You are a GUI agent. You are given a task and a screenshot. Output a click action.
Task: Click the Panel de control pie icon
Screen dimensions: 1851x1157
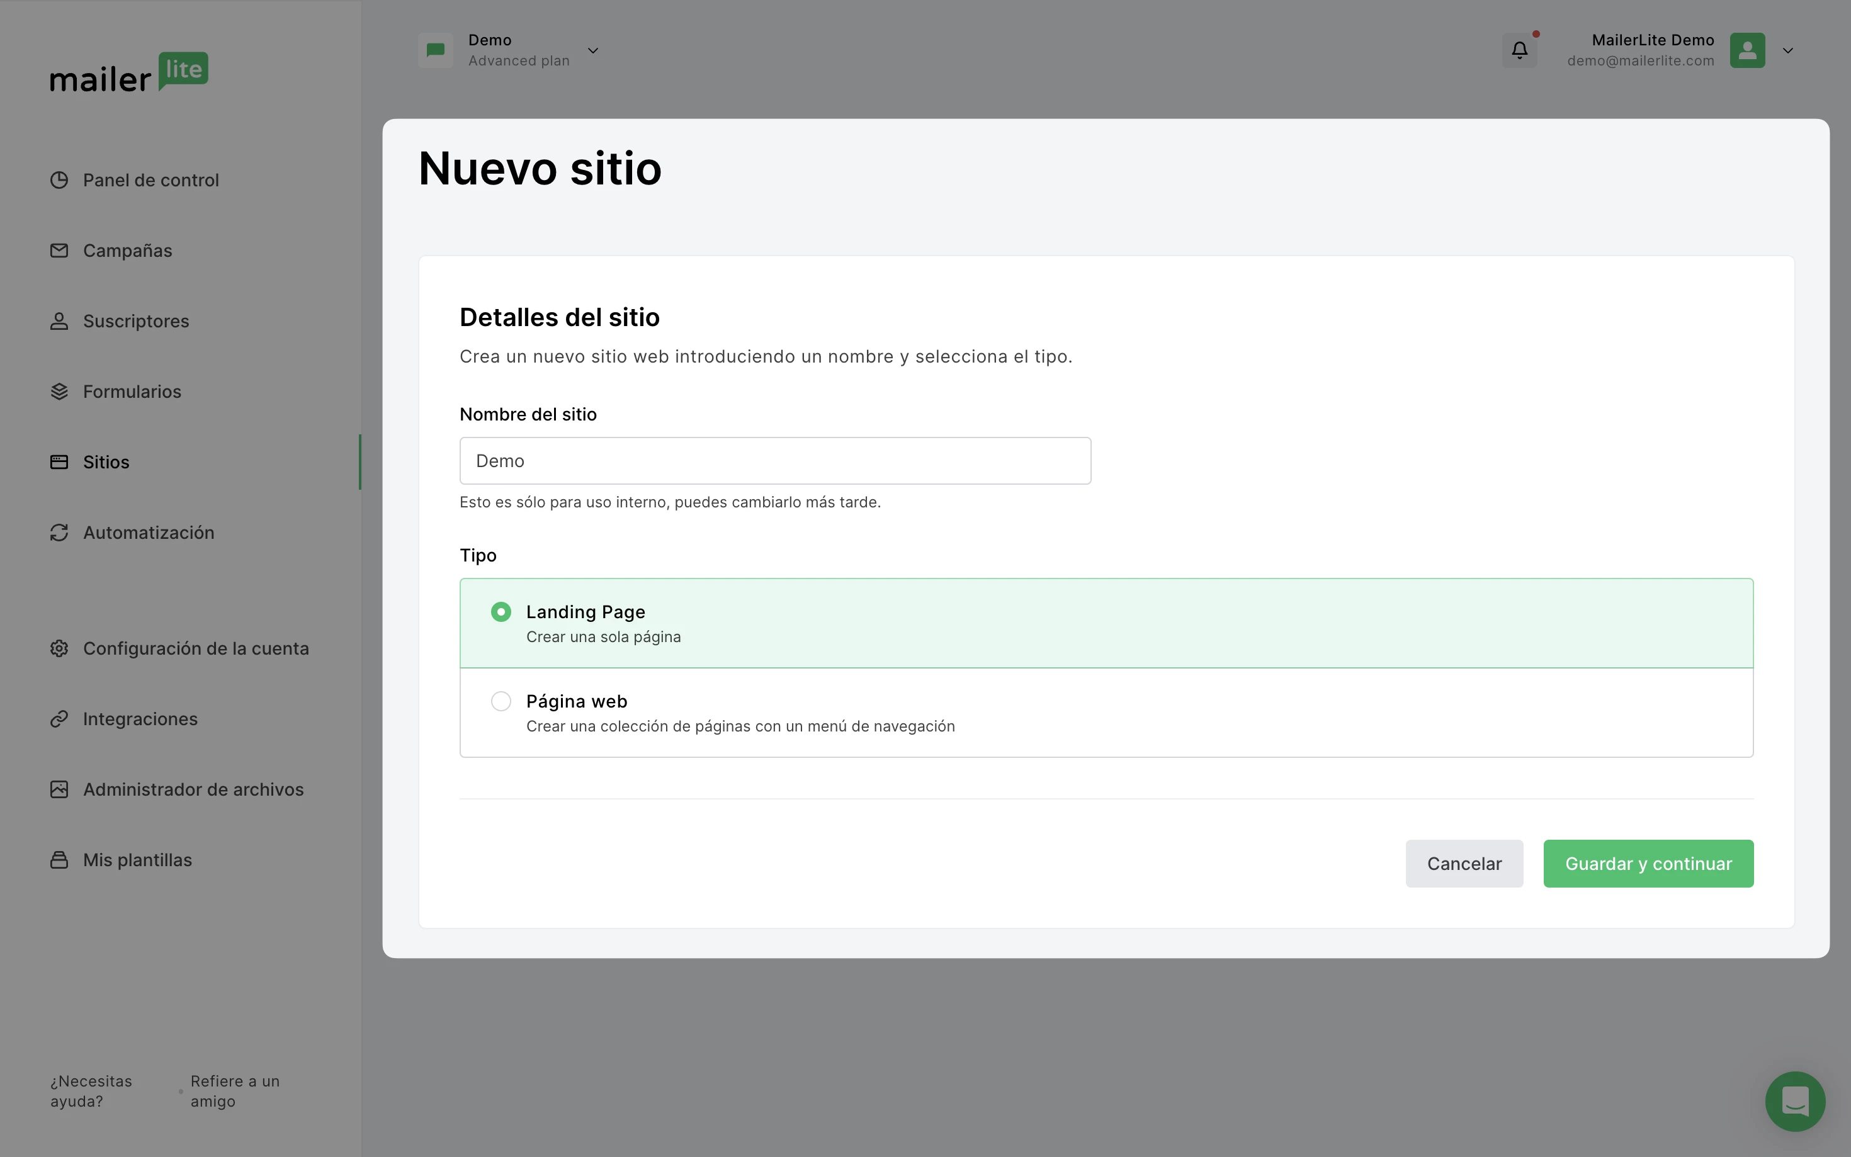tap(59, 180)
